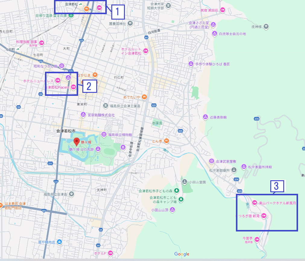The width and height of the screenshot is (305, 261).
Task: Click the 西七日町 district label
Action: 6,31
